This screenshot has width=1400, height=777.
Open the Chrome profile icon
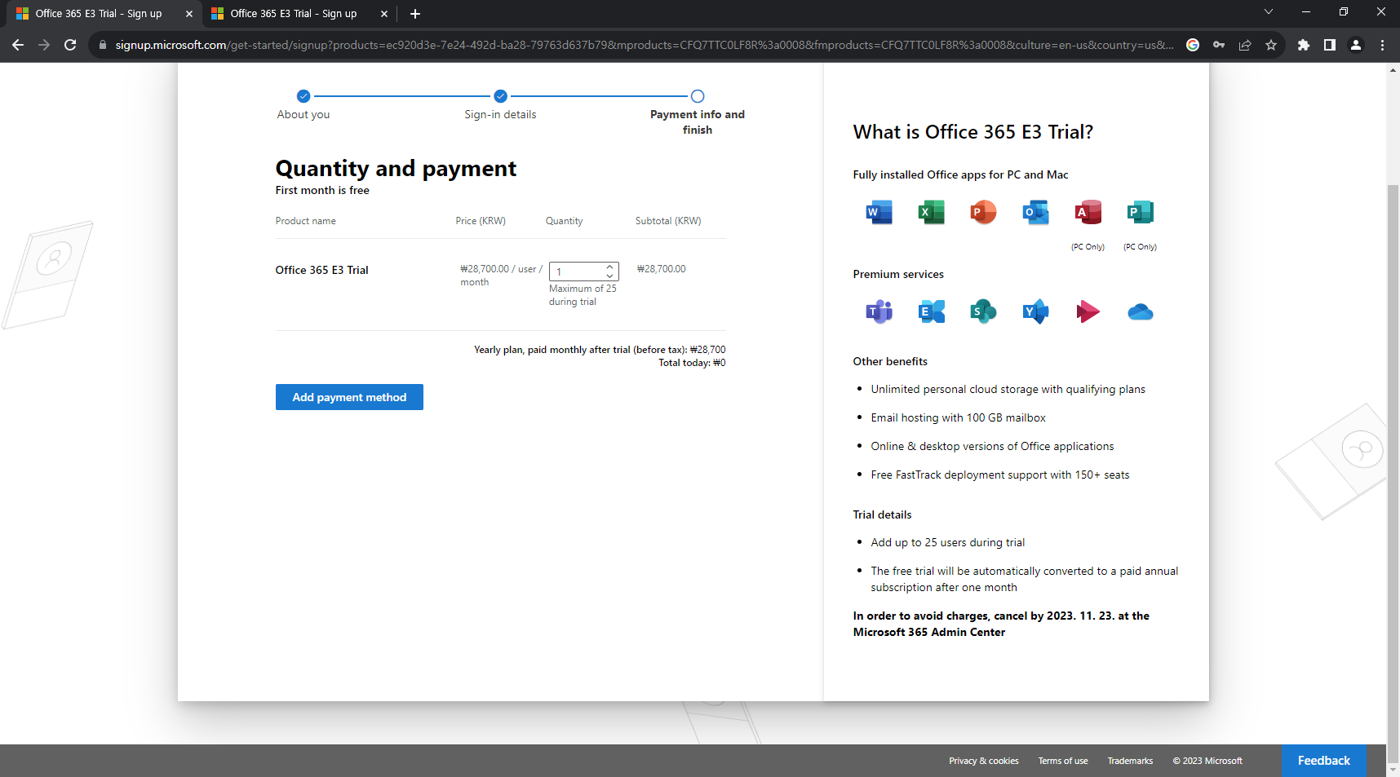coord(1356,45)
